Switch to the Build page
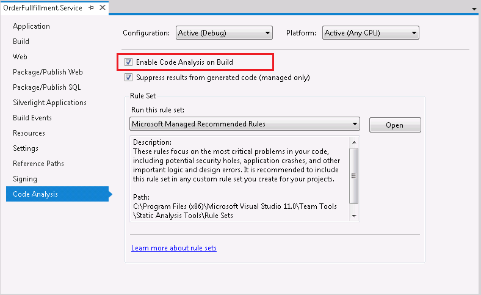 coord(21,42)
